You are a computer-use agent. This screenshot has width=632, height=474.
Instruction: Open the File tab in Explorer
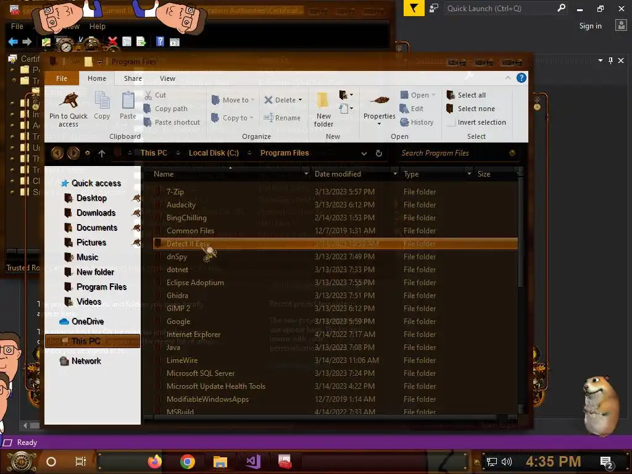coord(62,78)
